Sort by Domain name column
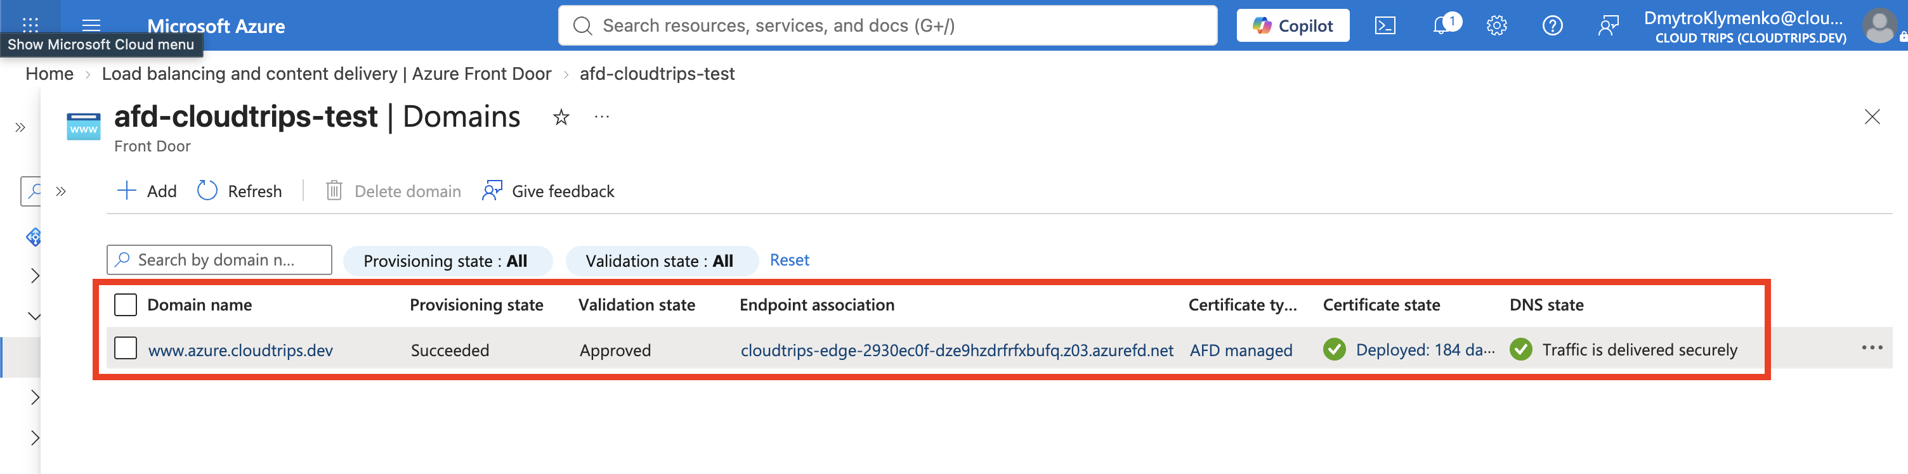The height and width of the screenshot is (474, 1908). click(x=199, y=305)
